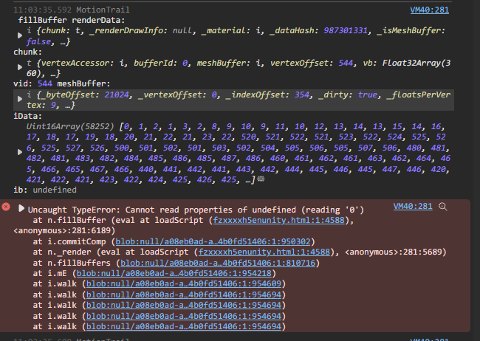Image resolution: width=480 pixels, height=341 pixels.
Task: Open VM40:281 source link beside MotionTrail log
Action: 430,10
